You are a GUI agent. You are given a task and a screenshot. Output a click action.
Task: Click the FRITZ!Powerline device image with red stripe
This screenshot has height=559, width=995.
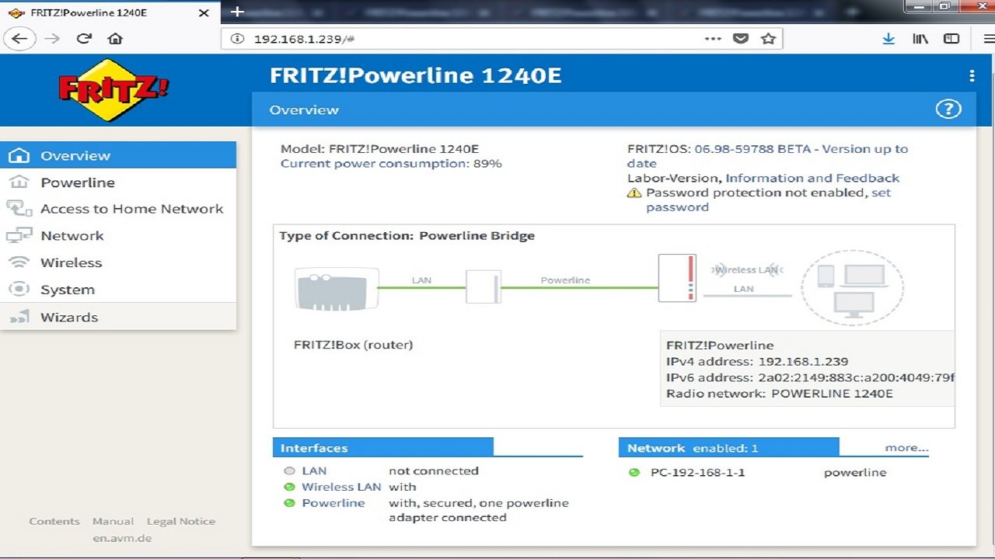pyautogui.click(x=677, y=278)
